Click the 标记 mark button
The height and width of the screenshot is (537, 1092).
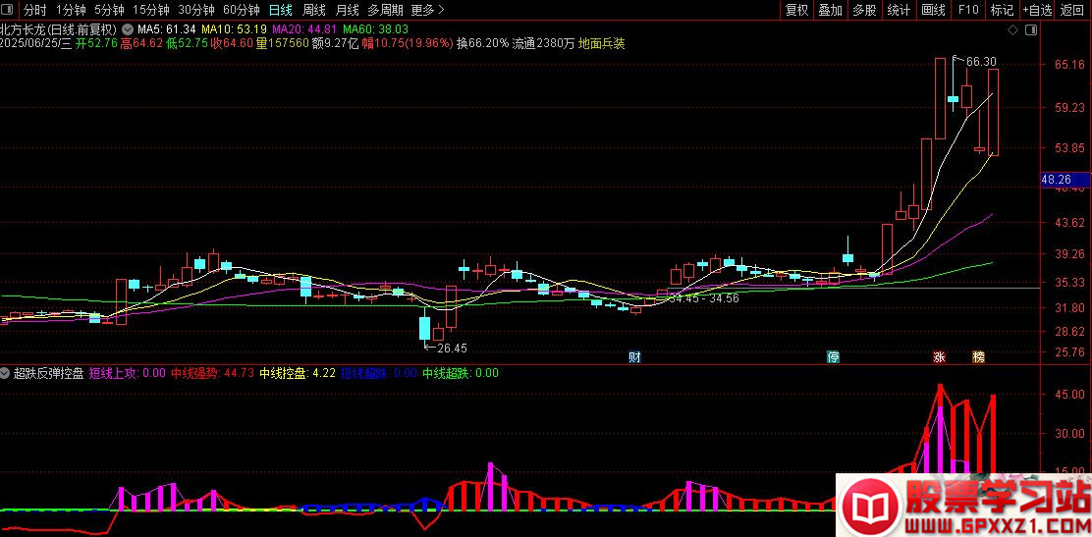point(1003,10)
